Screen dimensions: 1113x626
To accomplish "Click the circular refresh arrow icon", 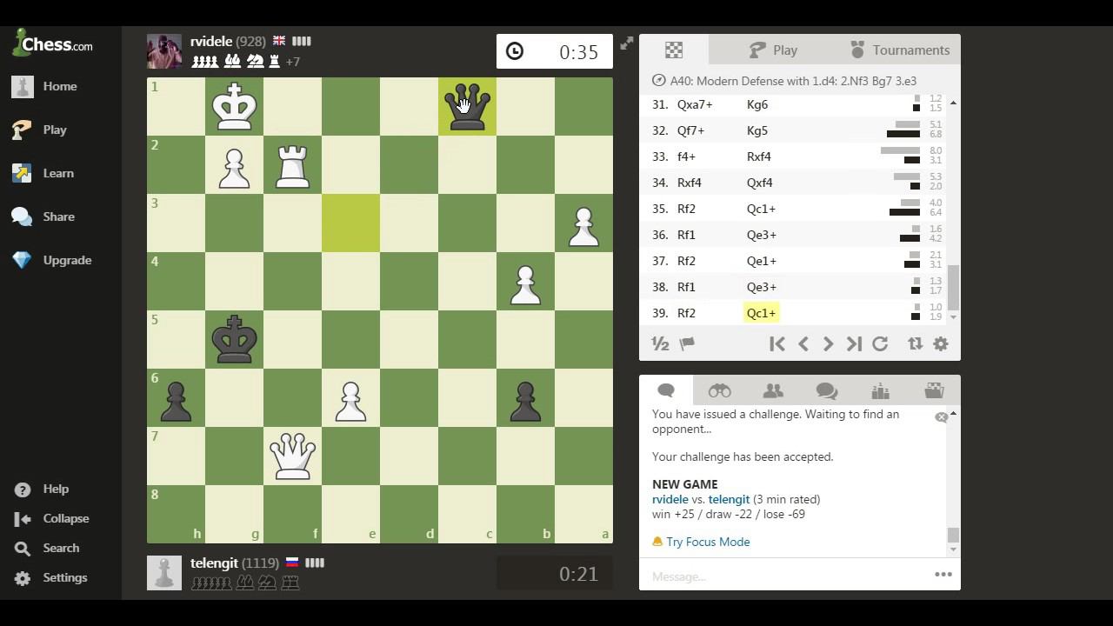I will click(x=880, y=344).
